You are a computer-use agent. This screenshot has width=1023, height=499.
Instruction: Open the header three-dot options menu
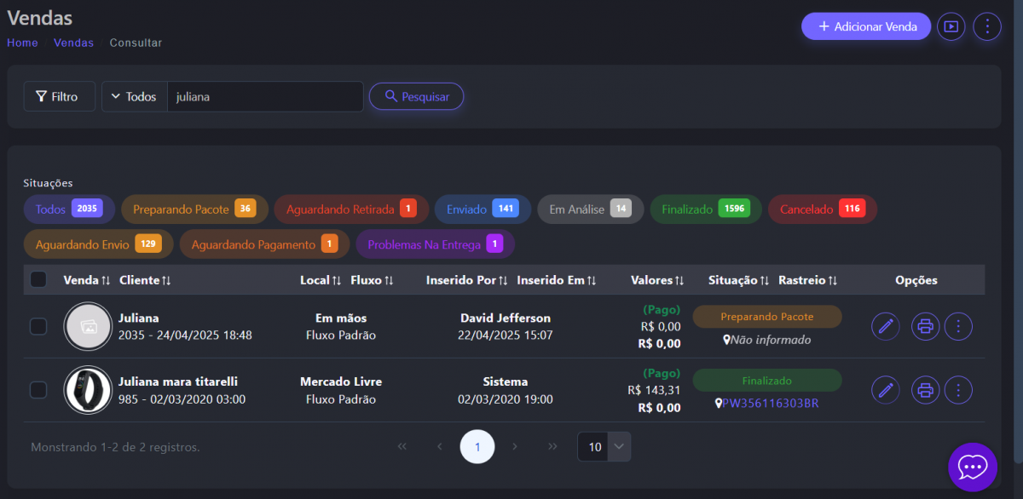point(986,26)
